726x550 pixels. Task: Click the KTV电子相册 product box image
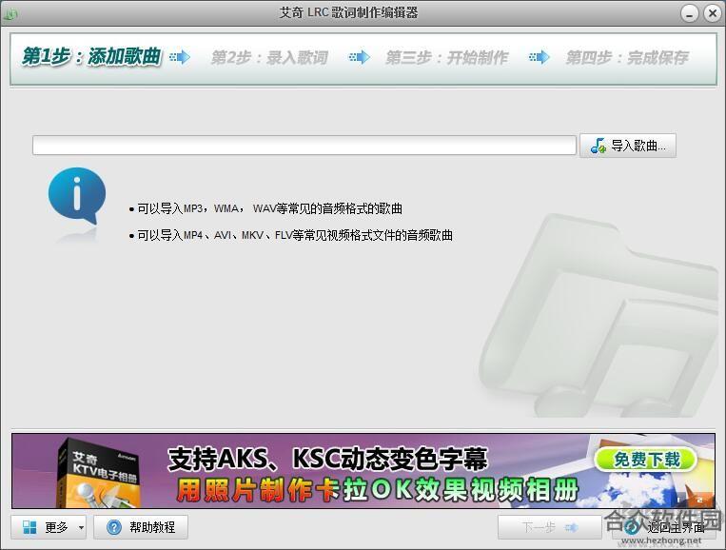coord(100,473)
